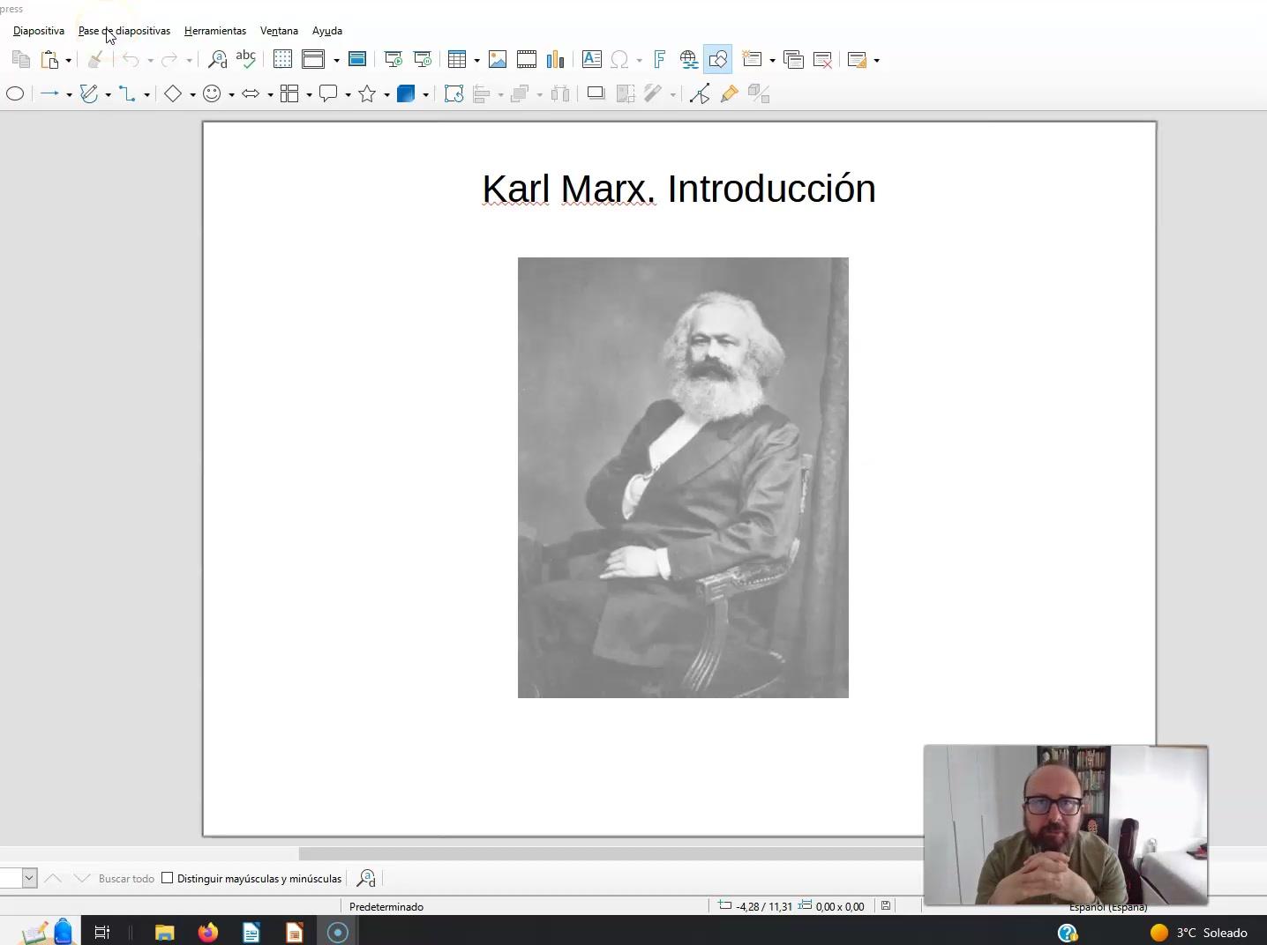Click the spelling check (abc) icon

[246, 60]
